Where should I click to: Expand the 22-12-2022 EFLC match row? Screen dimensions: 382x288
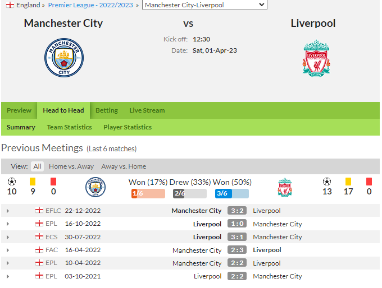[x=8, y=211]
